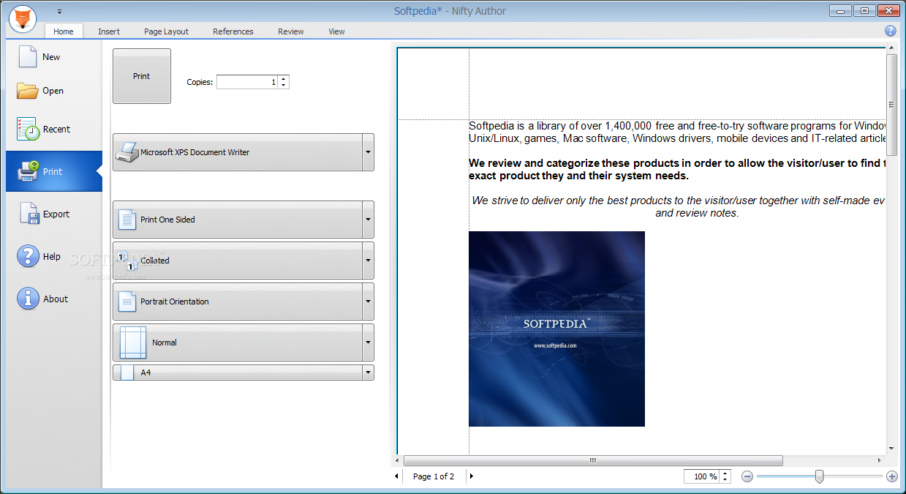Open the printer selection dropdown arrow

pos(368,152)
